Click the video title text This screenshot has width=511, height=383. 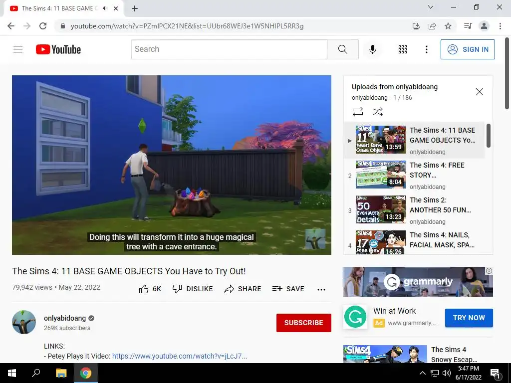point(129,271)
